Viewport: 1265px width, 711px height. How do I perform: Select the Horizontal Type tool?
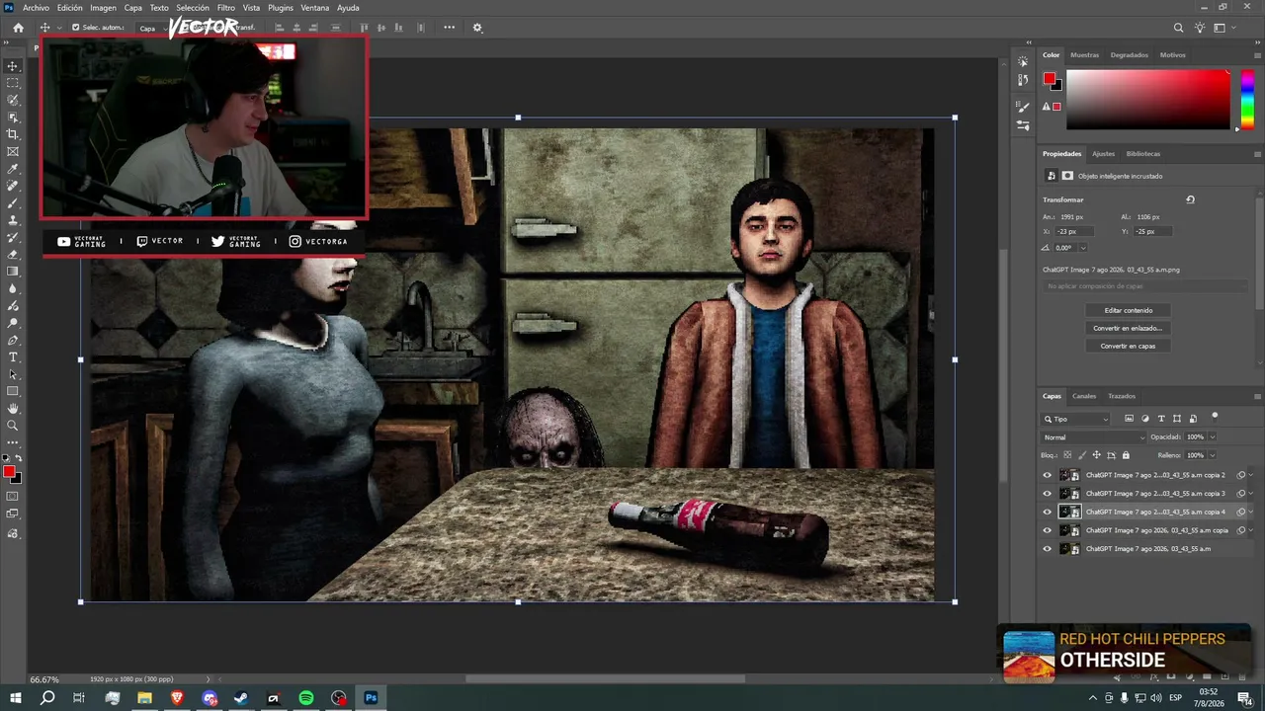coord(13,356)
